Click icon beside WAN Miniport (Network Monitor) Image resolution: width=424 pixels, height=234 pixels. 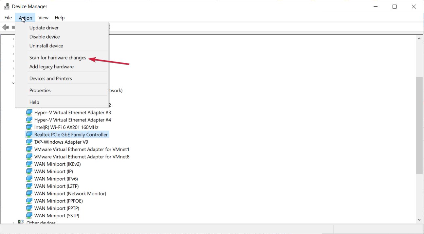click(x=29, y=193)
